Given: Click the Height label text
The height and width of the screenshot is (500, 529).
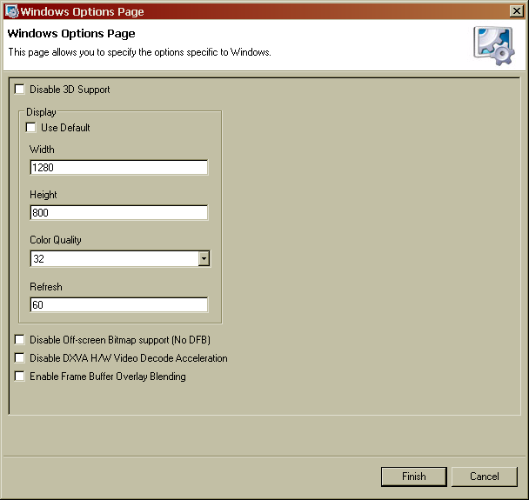Looking at the screenshot, I should pyautogui.click(x=44, y=195).
